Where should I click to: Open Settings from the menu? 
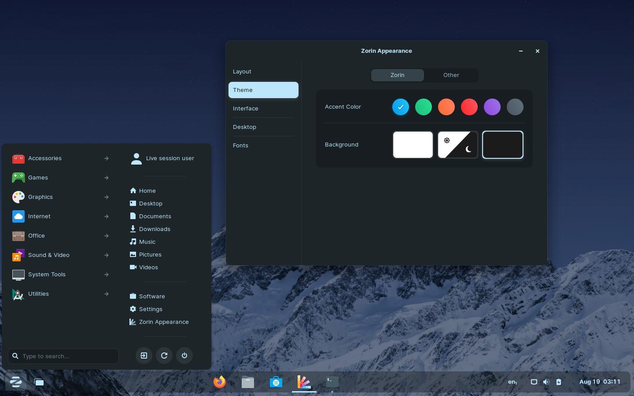pos(151,309)
